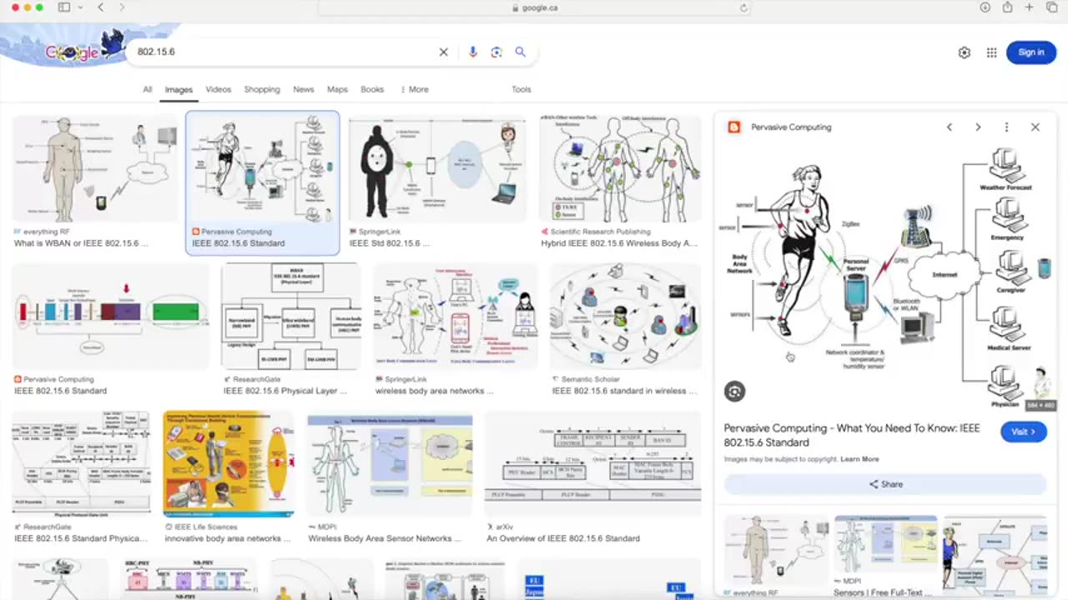Switch to the Shopping tab
Viewport: 1068px width, 600px height.
(262, 89)
